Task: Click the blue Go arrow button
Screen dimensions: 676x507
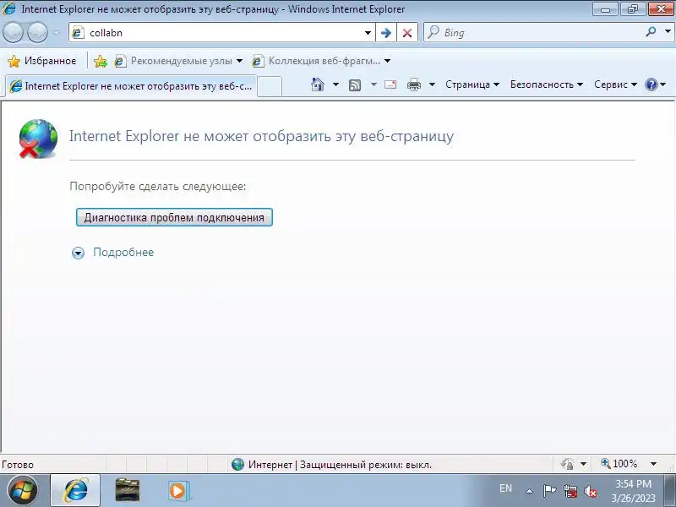Action: pyautogui.click(x=386, y=33)
